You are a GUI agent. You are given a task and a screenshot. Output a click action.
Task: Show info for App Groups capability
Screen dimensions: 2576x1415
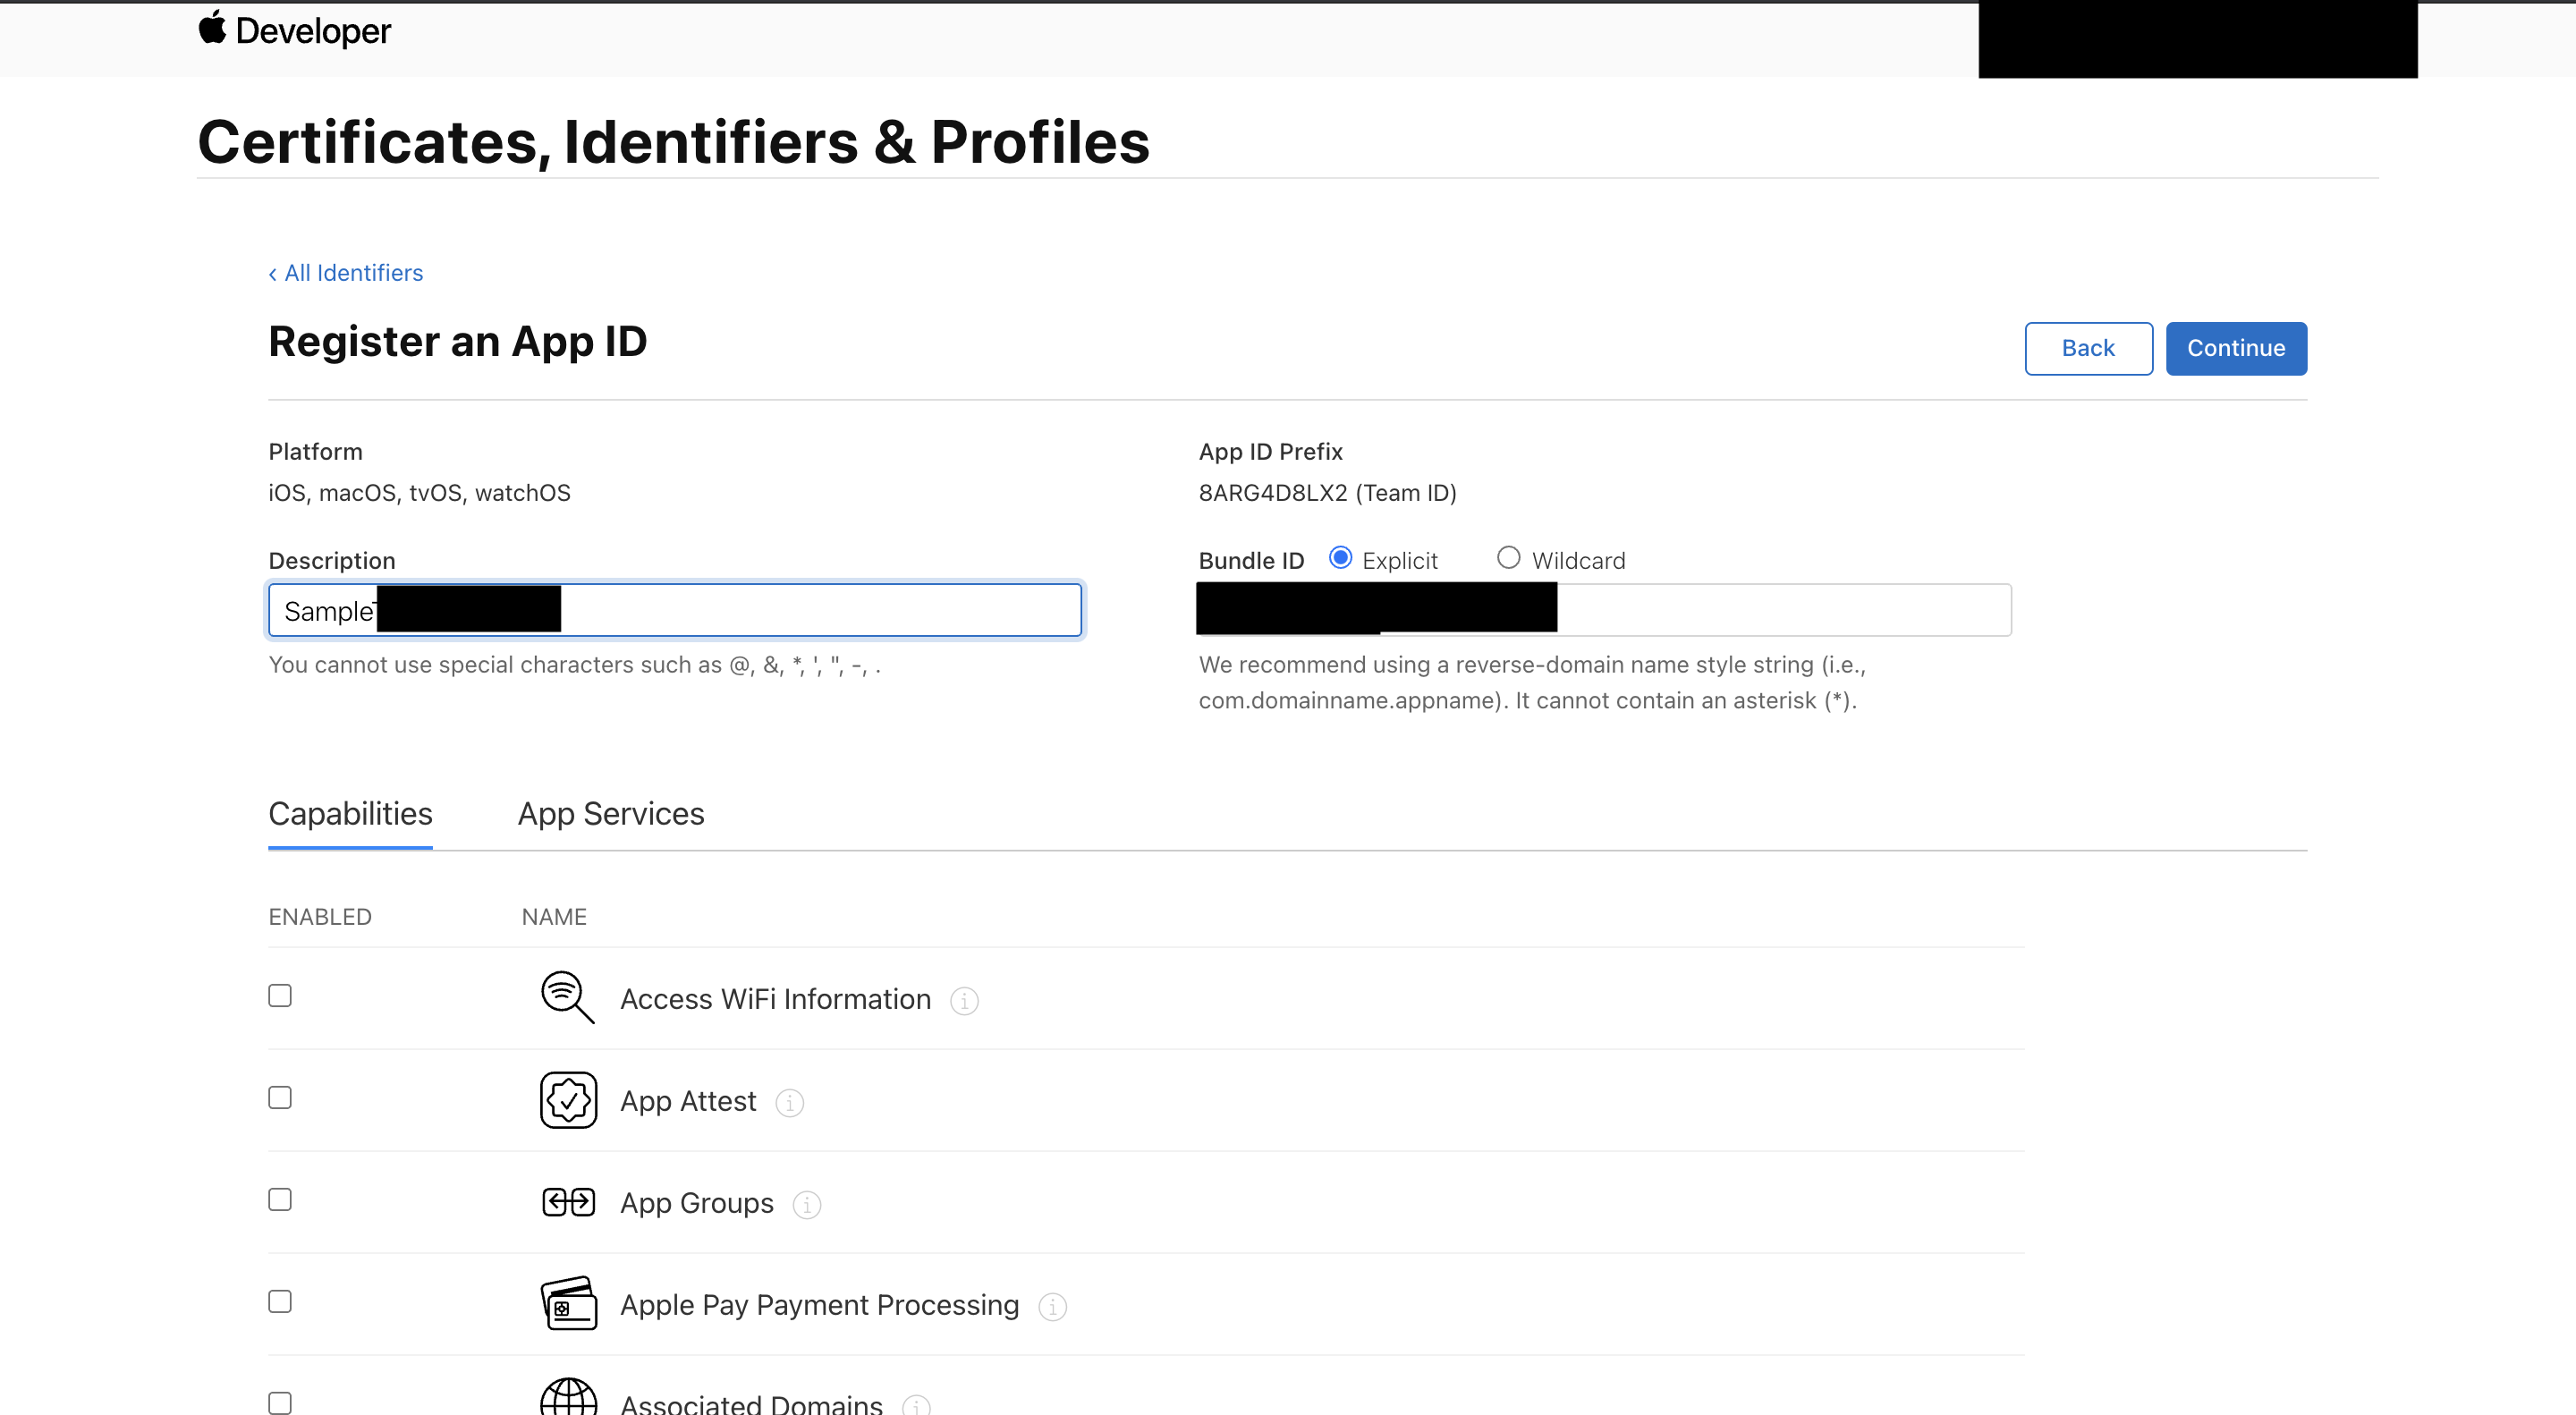point(806,1204)
